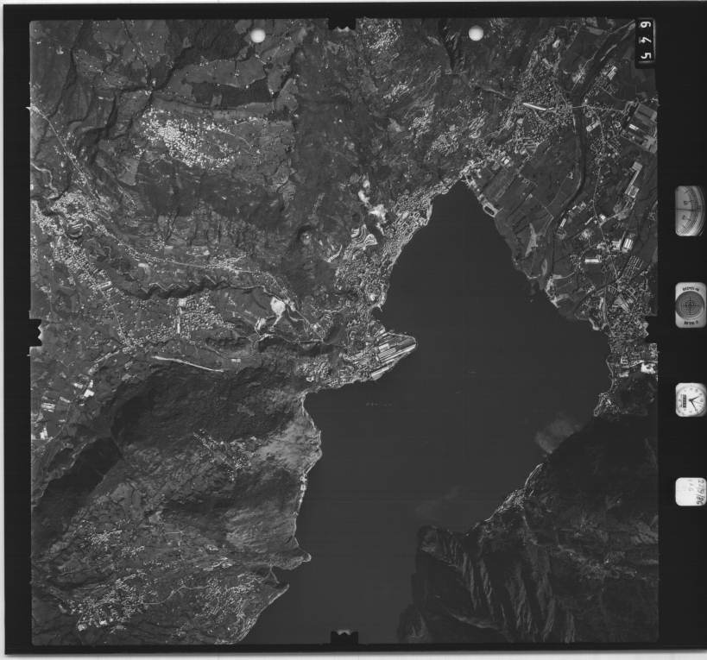Screen dimensions: 707x660
Task: Click the bottom center fiducial notch
Action: point(344,638)
